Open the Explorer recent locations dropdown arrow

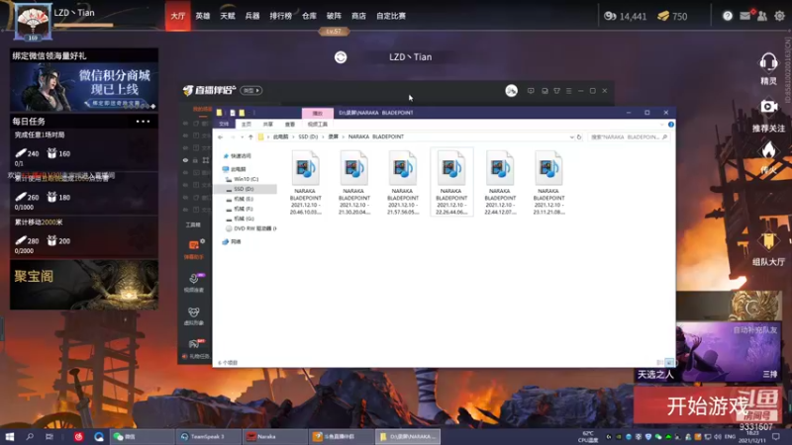pos(242,136)
